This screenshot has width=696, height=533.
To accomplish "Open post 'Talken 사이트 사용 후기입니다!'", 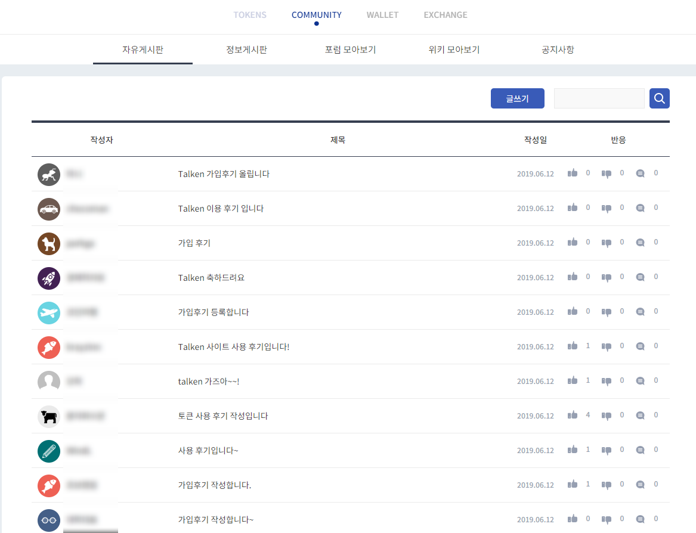I will 233,347.
